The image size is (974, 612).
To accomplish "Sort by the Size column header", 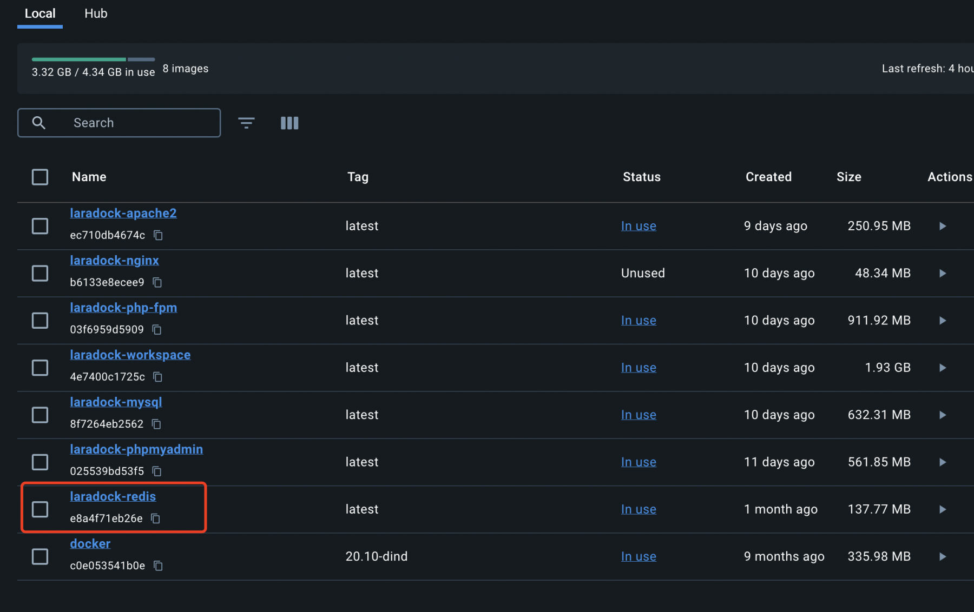I will 848,177.
